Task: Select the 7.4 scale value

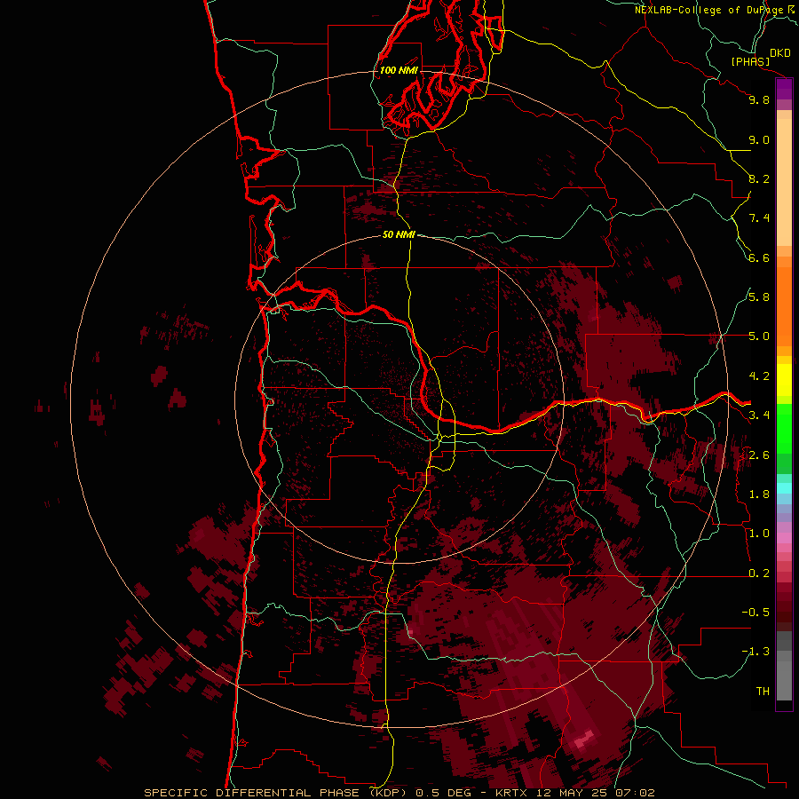Action: point(759,218)
